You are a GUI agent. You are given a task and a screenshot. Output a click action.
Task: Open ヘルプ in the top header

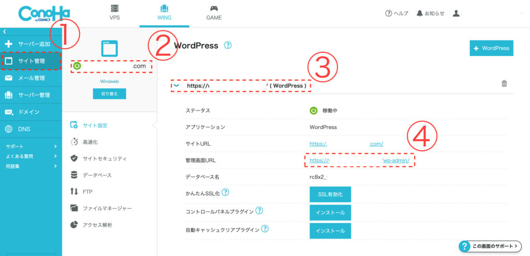coord(396,13)
